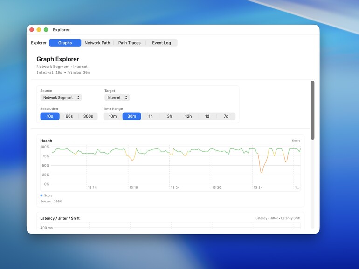This screenshot has width=359, height=269.
Task: Click the 'Interval 10s • Window 30m' text
Action: click(x=63, y=73)
